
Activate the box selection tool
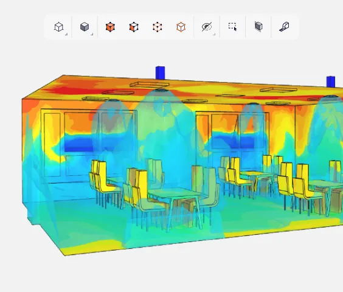232,27
